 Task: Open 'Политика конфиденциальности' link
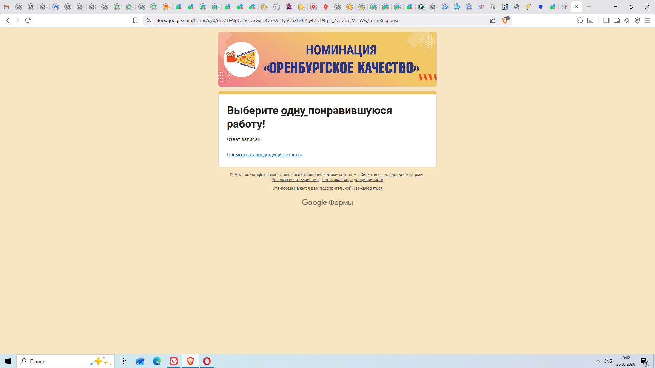click(352, 180)
